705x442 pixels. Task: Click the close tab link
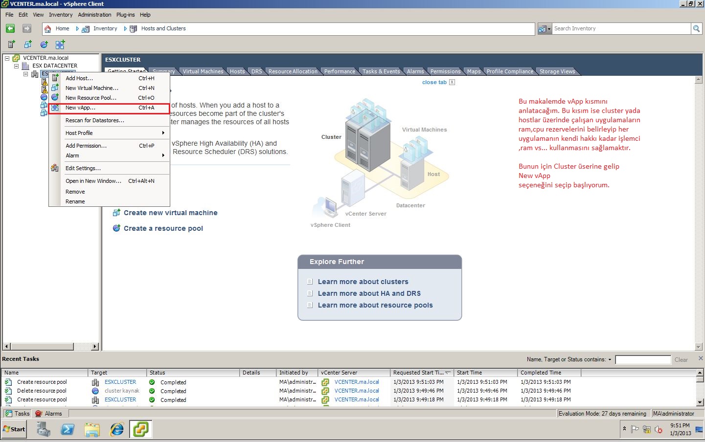tap(434, 82)
